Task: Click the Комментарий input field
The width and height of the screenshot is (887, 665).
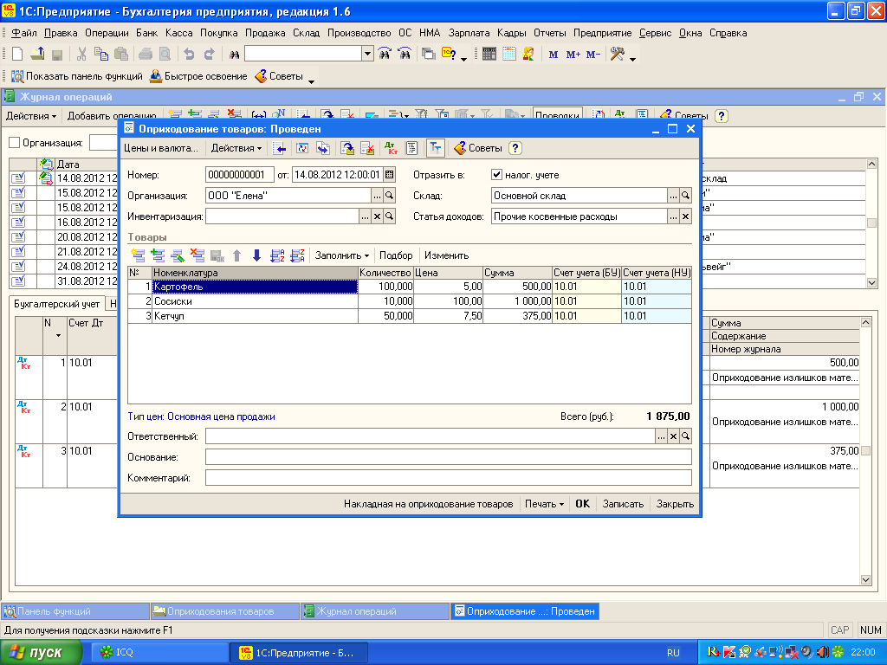Action: 449,478
